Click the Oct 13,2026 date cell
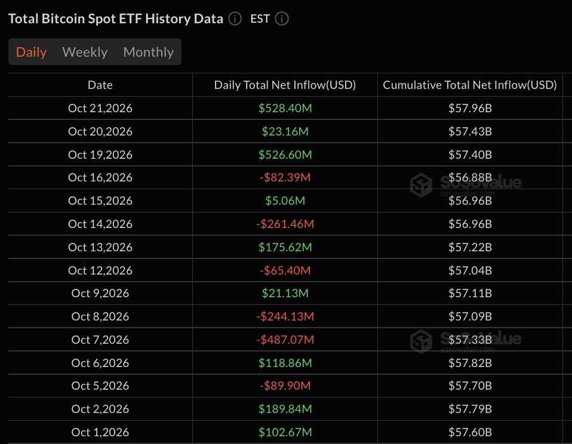 (x=100, y=247)
